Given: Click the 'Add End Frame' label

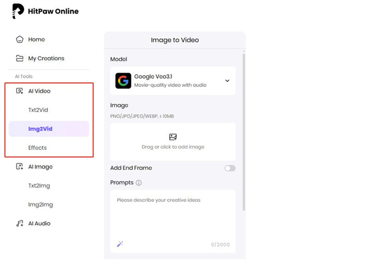Looking at the screenshot, I should [x=131, y=168].
